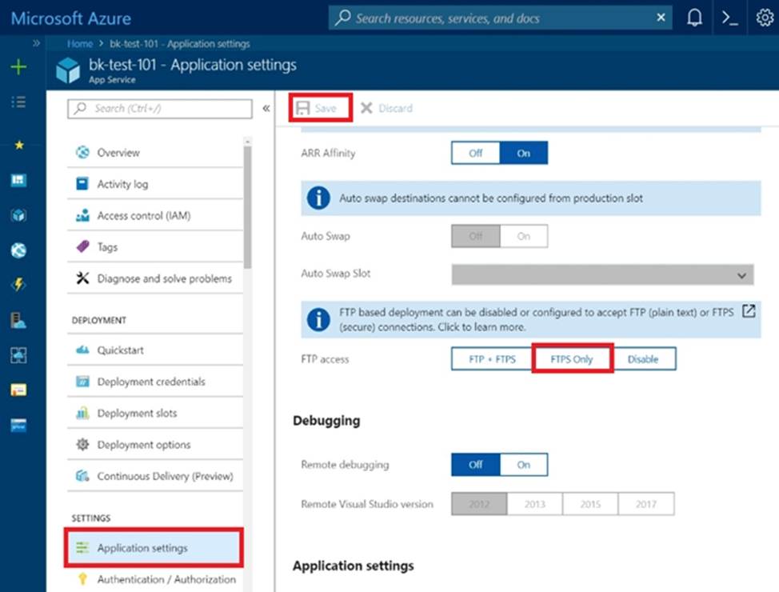Click the FTP based deployment info icon
779x592 pixels.
pos(318,320)
